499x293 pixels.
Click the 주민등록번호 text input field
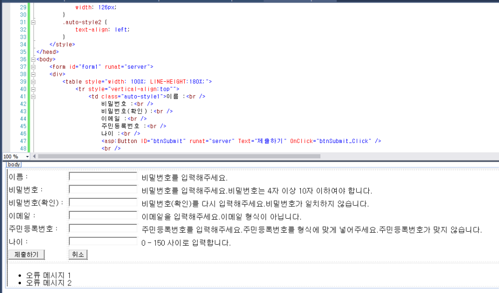pyautogui.click(x=103, y=229)
